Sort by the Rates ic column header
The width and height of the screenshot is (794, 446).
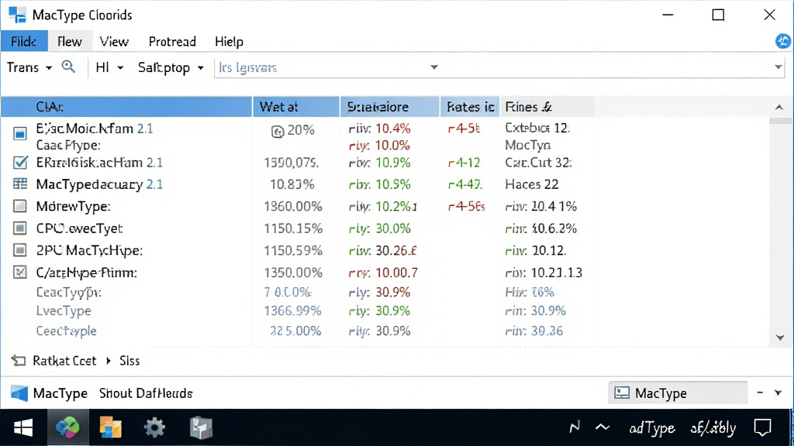pos(471,107)
